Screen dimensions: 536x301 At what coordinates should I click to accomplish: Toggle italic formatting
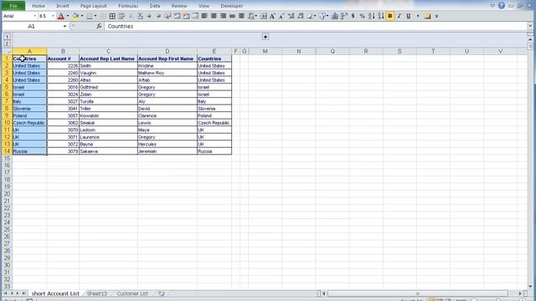pyautogui.click(x=399, y=16)
